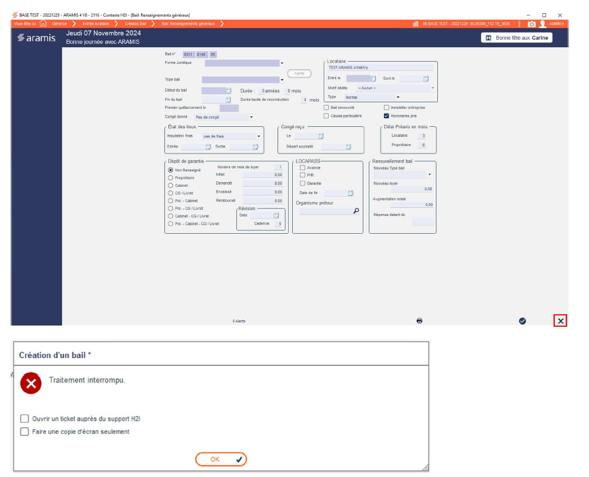Navigate to Entrée locataire breadcrumb item
This screenshot has height=477, width=589.
pos(97,24)
